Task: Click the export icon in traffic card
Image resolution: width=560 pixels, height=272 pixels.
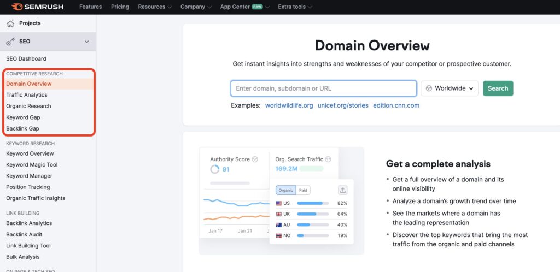Action: point(343,190)
